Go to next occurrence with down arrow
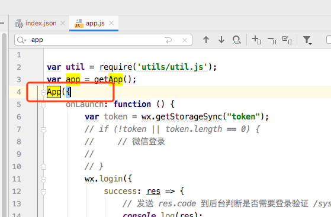331x217 pixels. 221,40
